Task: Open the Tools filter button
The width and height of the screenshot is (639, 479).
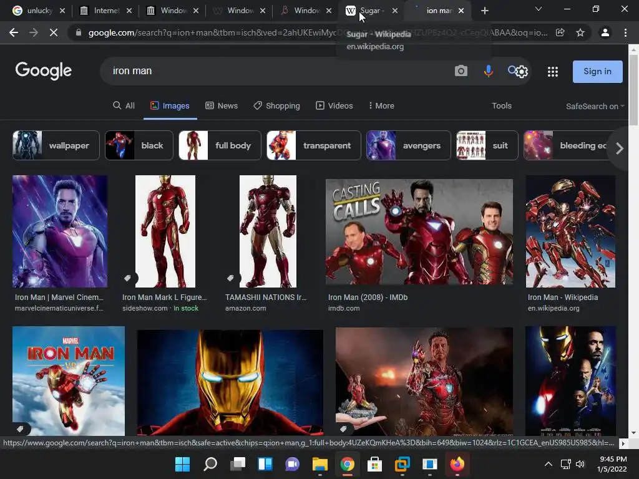Action: [501, 106]
